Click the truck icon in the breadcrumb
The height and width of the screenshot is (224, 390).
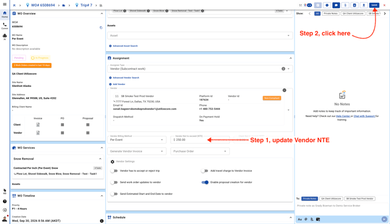pos(63,5)
